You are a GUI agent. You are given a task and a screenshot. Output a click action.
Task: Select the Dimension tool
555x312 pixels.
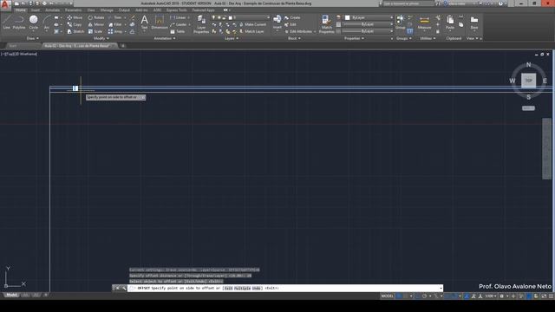click(x=160, y=22)
